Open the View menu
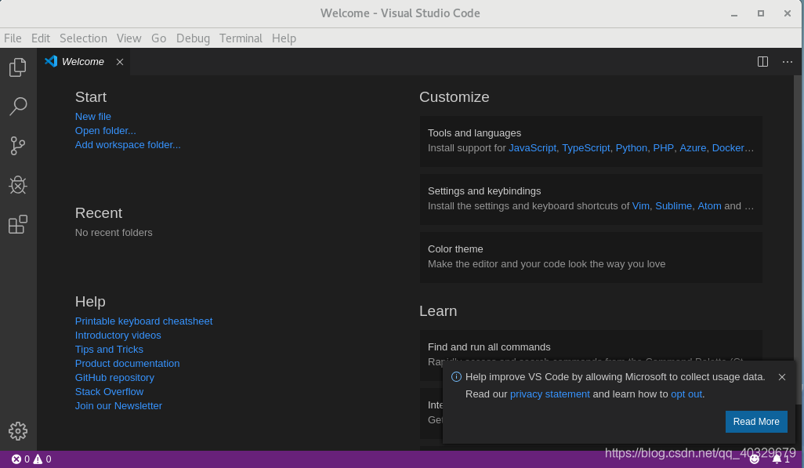Image resolution: width=804 pixels, height=468 pixels. [129, 38]
